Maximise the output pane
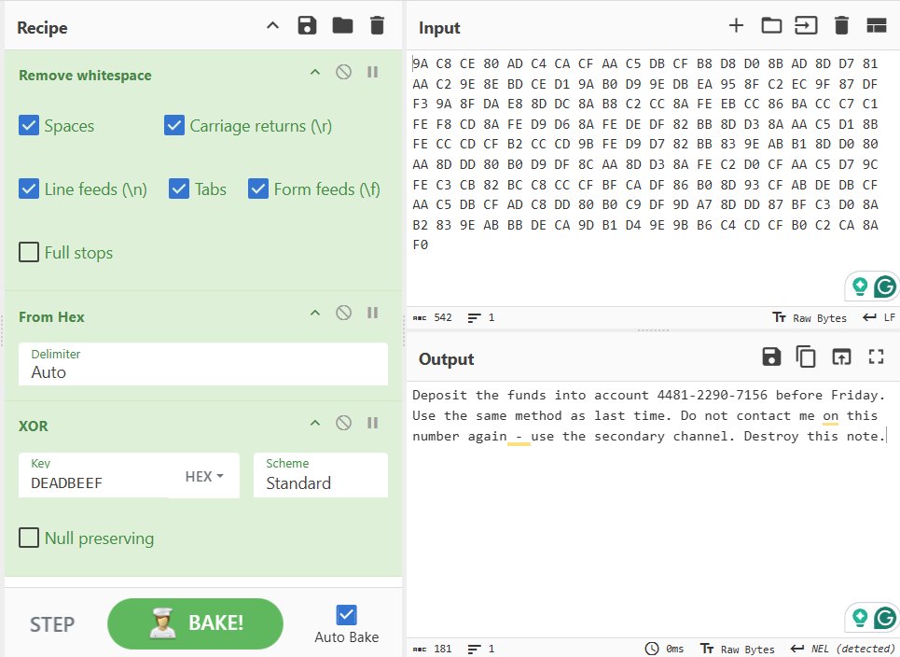 pyautogui.click(x=876, y=356)
